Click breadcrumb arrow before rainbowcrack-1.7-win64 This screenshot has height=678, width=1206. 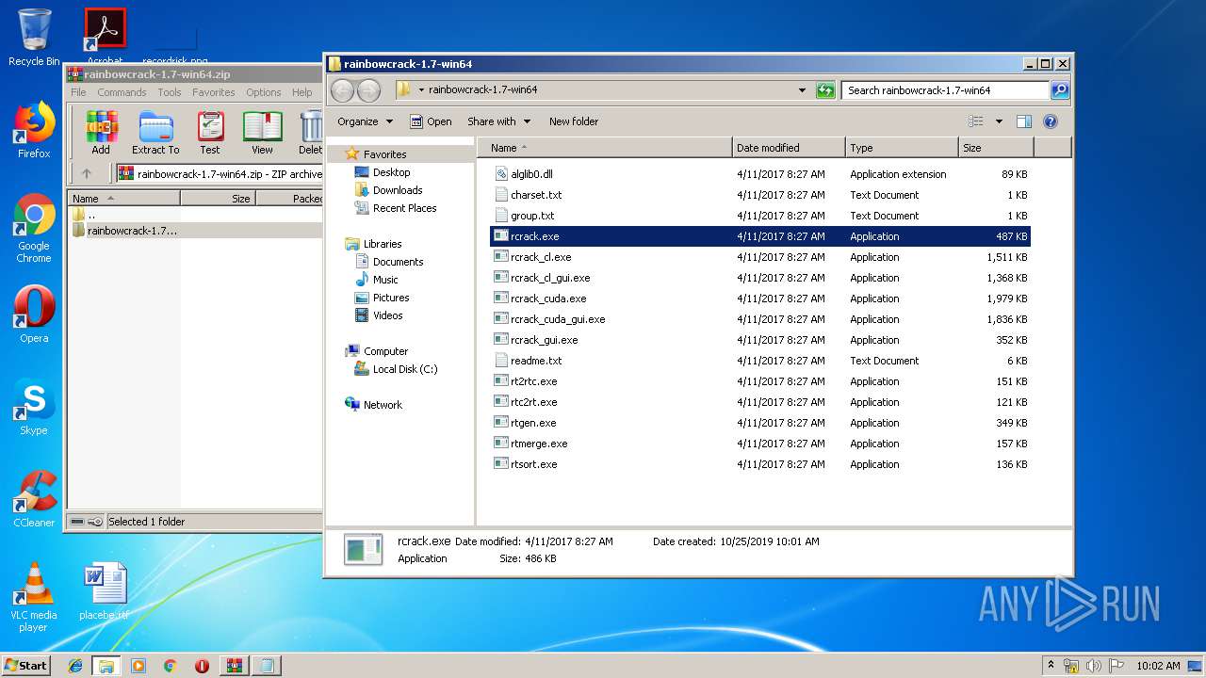pos(421,90)
